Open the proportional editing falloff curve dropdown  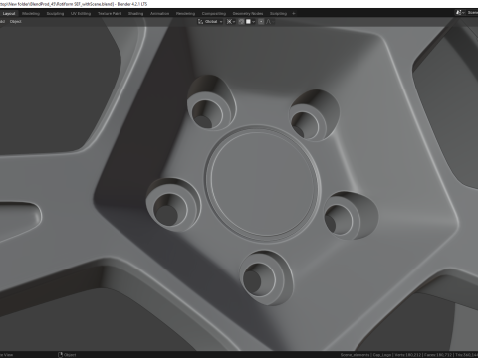click(x=270, y=22)
